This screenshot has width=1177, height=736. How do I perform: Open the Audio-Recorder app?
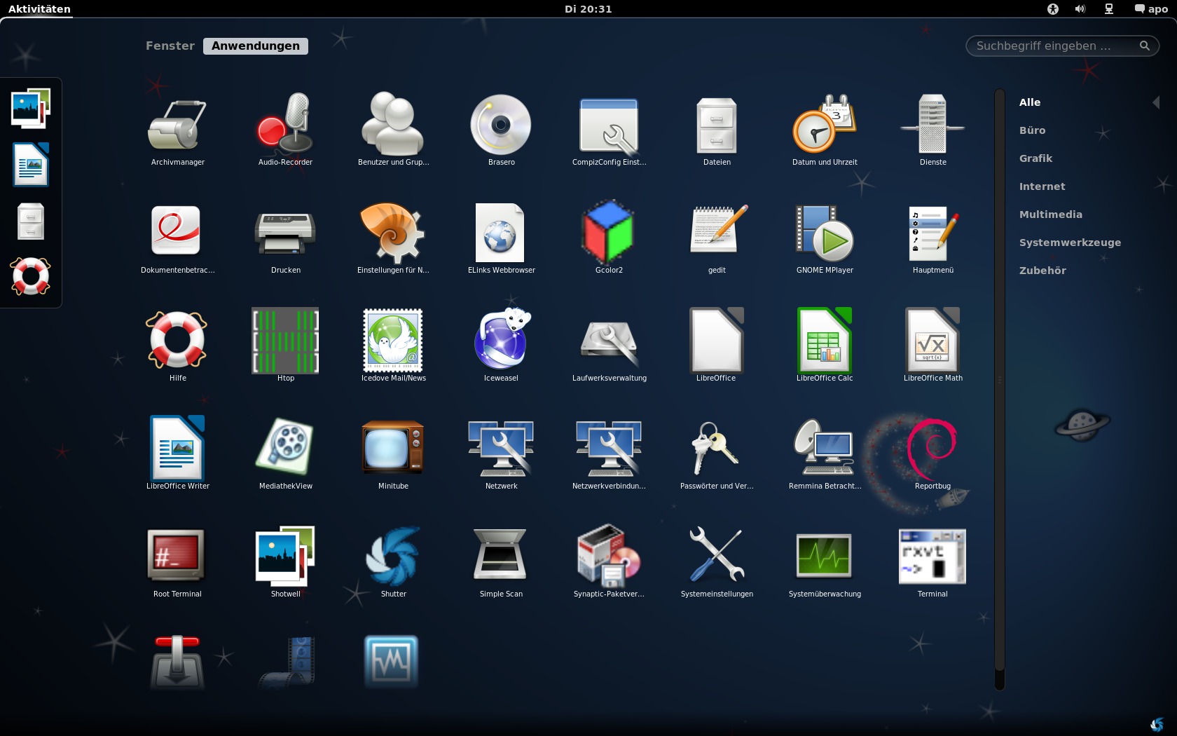tap(285, 130)
